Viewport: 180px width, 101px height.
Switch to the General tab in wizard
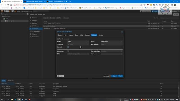click(60, 35)
